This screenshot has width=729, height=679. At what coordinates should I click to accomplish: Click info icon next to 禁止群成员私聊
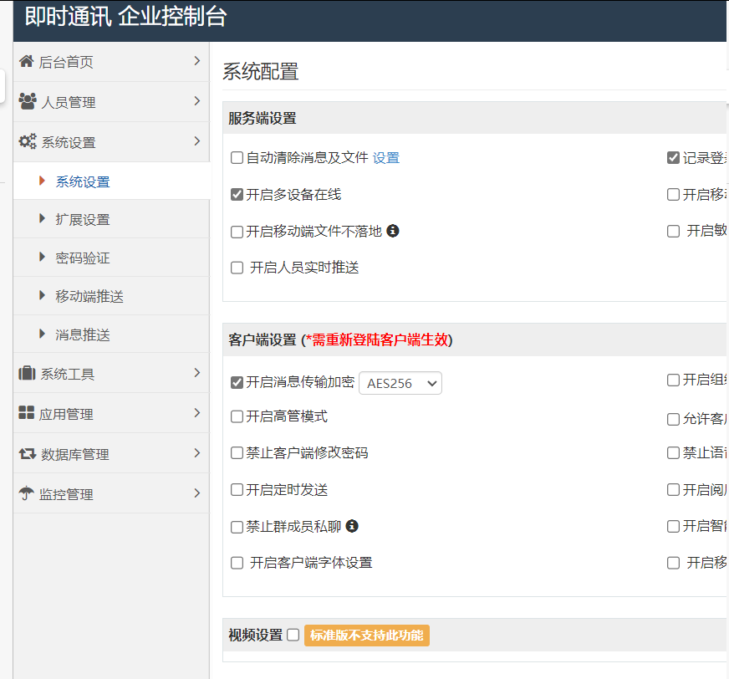(352, 526)
